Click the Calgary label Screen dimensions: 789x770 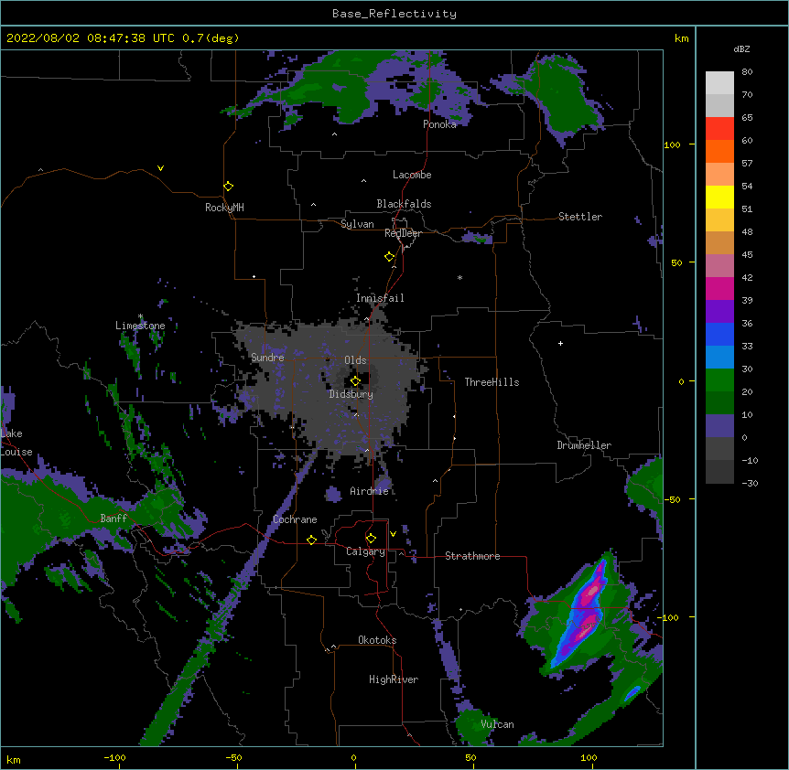tap(365, 551)
